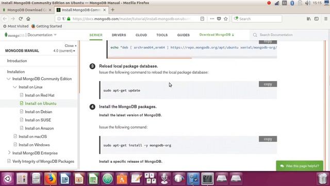The width and height of the screenshot is (330, 186).
Task: Click the MongoDB leaf logo
Action: pos(6,35)
